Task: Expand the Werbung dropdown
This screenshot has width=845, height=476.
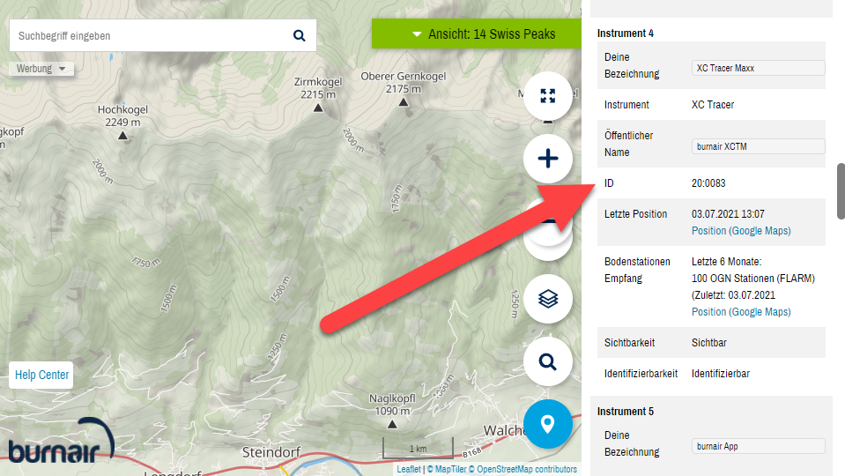Action: tap(41, 69)
